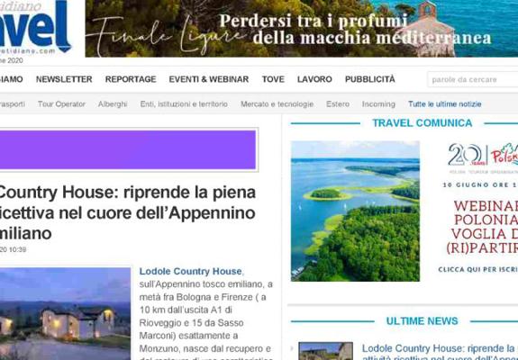This screenshot has width=518, height=360.
Task: Select the Estero category
Action: point(338,104)
